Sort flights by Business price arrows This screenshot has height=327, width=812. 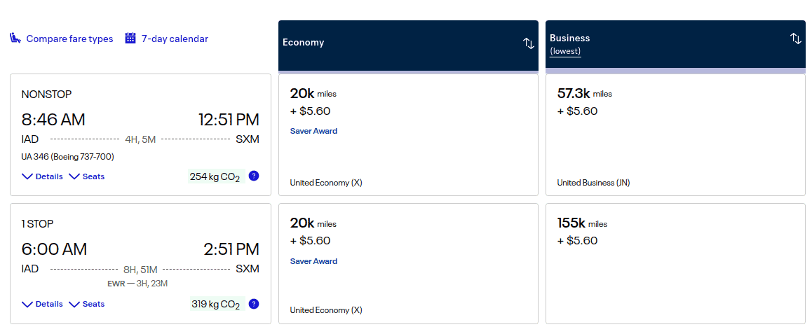(x=796, y=39)
